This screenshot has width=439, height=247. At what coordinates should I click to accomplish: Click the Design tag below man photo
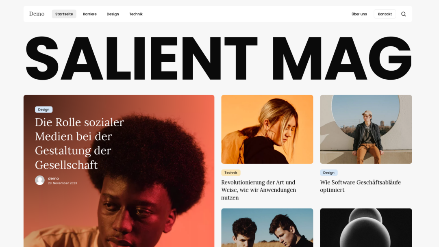click(x=329, y=173)
